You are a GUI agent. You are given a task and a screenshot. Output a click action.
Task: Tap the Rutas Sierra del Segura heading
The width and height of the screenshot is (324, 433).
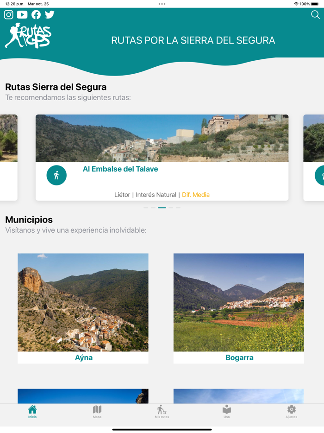click(56, 87)
